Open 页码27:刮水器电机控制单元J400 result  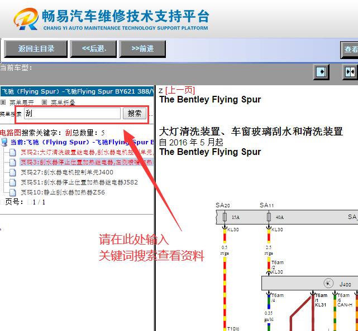[67, 172]
